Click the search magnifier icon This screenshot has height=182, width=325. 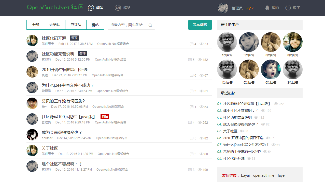(150, 25)
